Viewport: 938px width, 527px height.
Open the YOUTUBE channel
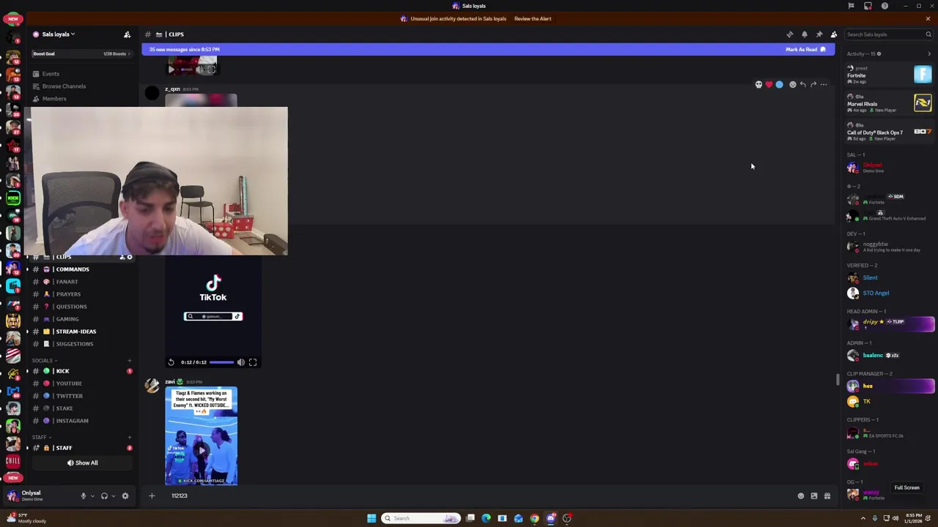81,384
